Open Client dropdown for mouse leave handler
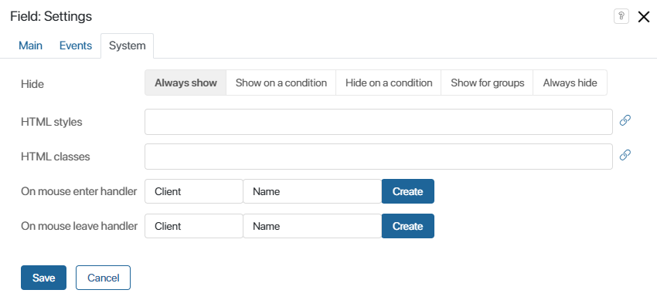 pyautogui.click(x=194, y=226)
